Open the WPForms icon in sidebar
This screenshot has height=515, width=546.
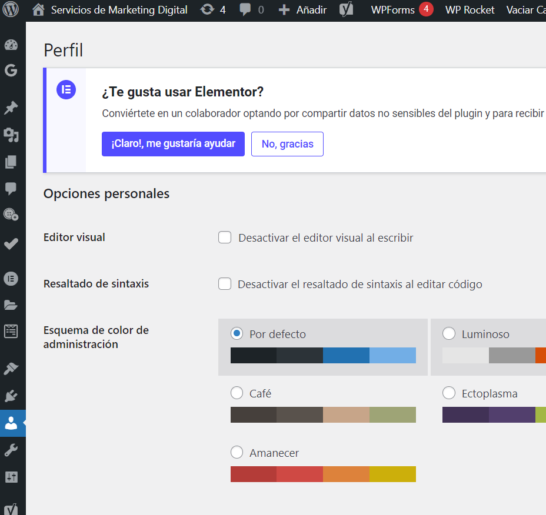[x=11, y=331]
